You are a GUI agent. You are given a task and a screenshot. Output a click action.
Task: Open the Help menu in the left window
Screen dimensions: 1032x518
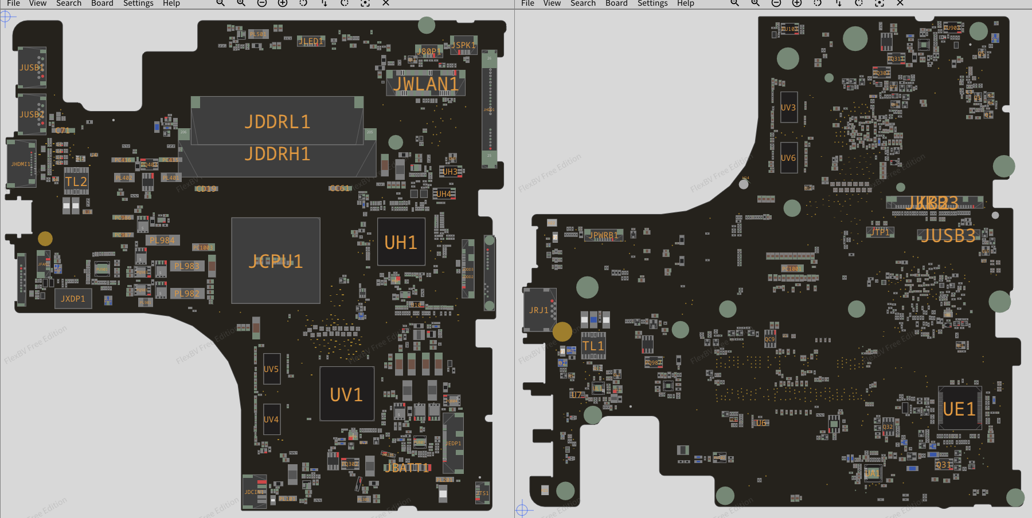(x=171, y=3)
